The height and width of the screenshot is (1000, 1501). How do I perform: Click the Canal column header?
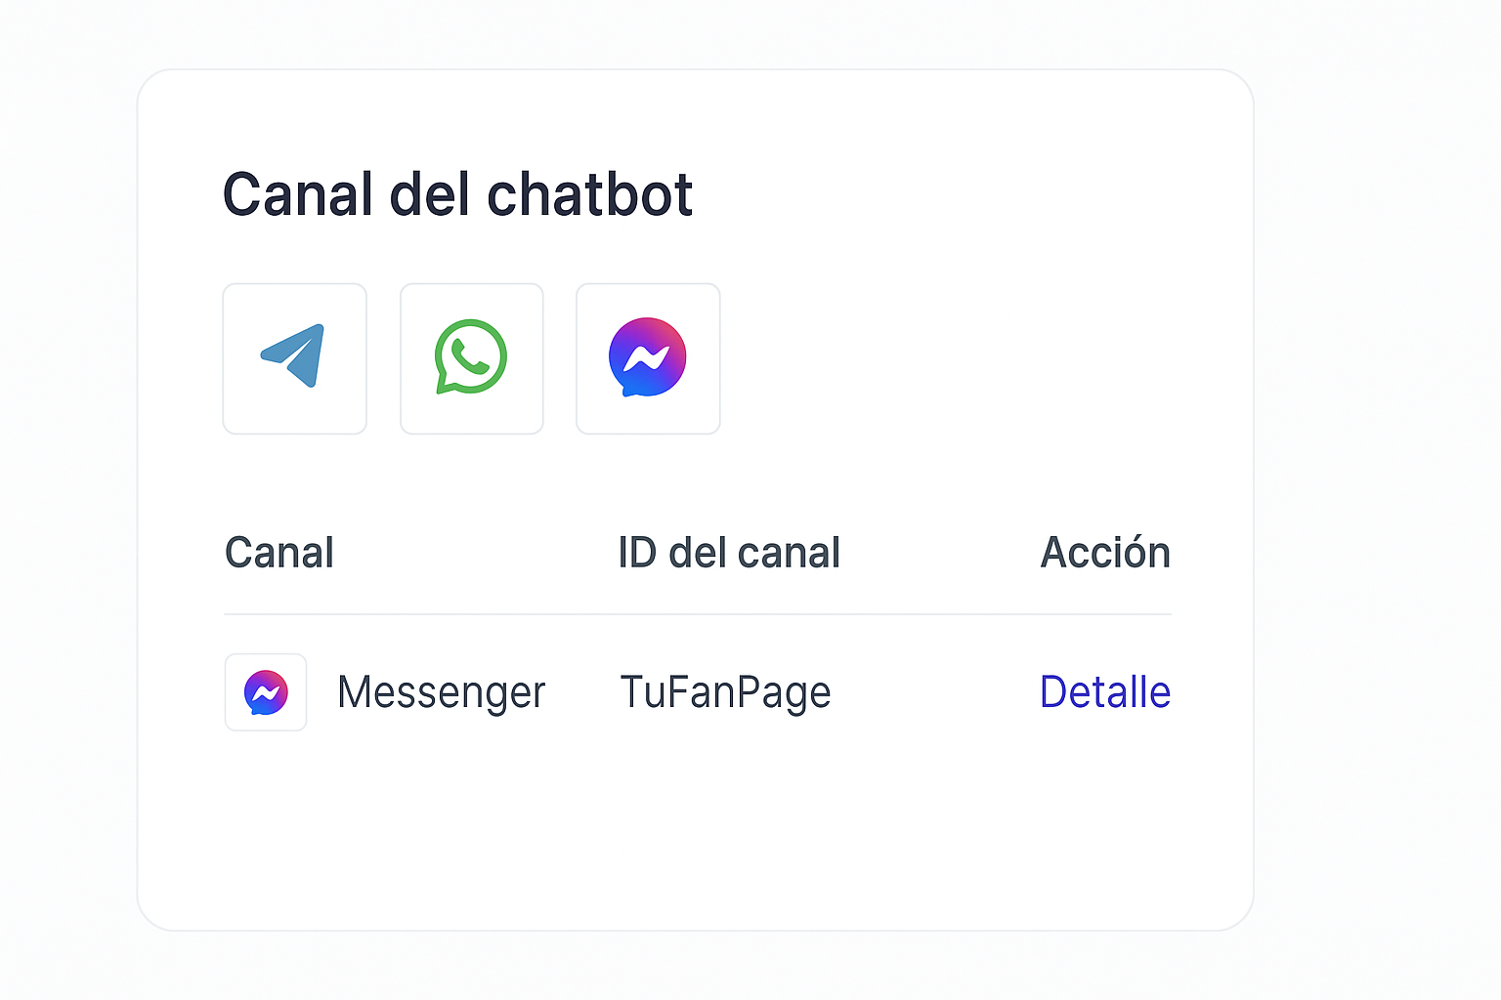coord(279,553)
